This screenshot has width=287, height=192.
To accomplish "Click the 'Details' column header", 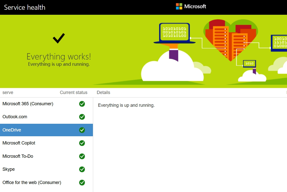I will pyautogui.click(x=103, y=92).
